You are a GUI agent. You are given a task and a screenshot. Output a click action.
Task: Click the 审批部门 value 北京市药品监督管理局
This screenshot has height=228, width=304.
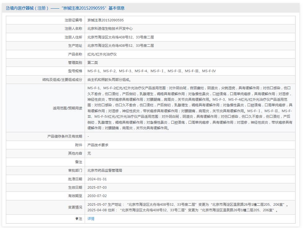pyautogui.click(x=105, y=170)
